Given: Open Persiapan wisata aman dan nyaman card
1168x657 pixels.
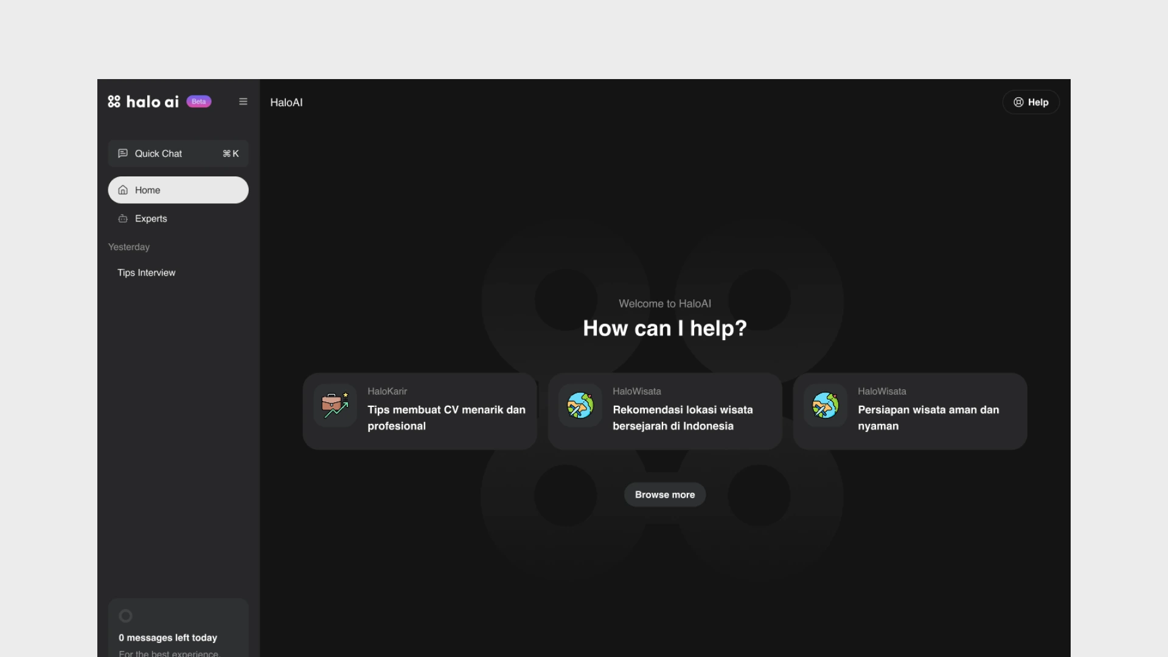Looking at the screenshot, I should pyautogui.click(x=910, y=411).
